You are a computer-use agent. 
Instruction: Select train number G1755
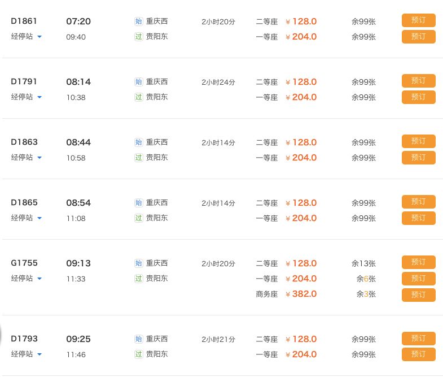(x=24, y=263)
